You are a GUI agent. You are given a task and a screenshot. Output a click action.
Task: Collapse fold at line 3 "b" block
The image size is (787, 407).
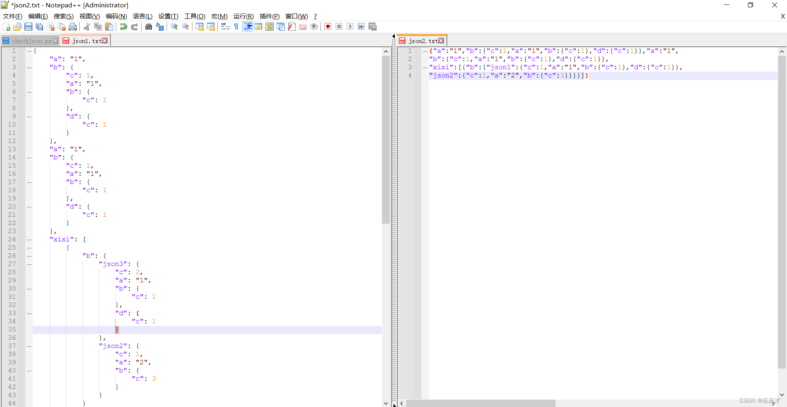tap(29, 68)
